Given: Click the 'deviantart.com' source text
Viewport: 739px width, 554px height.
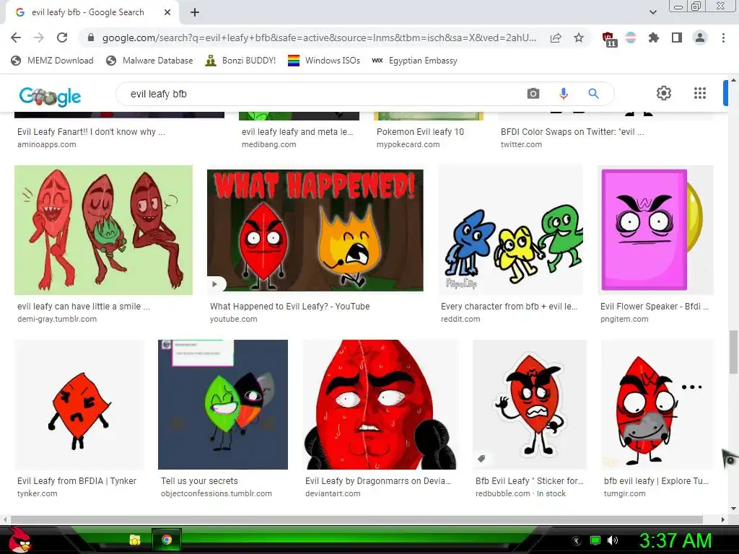Looking at the screenshot, I should pos(333,493).
